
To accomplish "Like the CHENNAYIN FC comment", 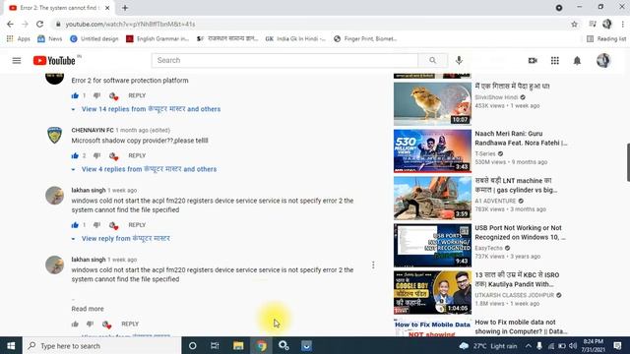I will click(x=75, y=155).
